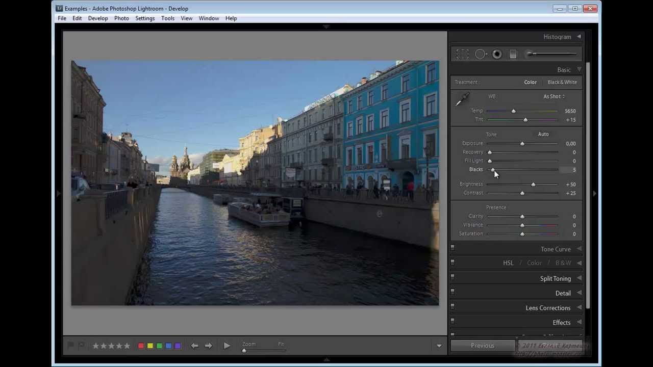Flag photo as rejected in toolbar

81,346
